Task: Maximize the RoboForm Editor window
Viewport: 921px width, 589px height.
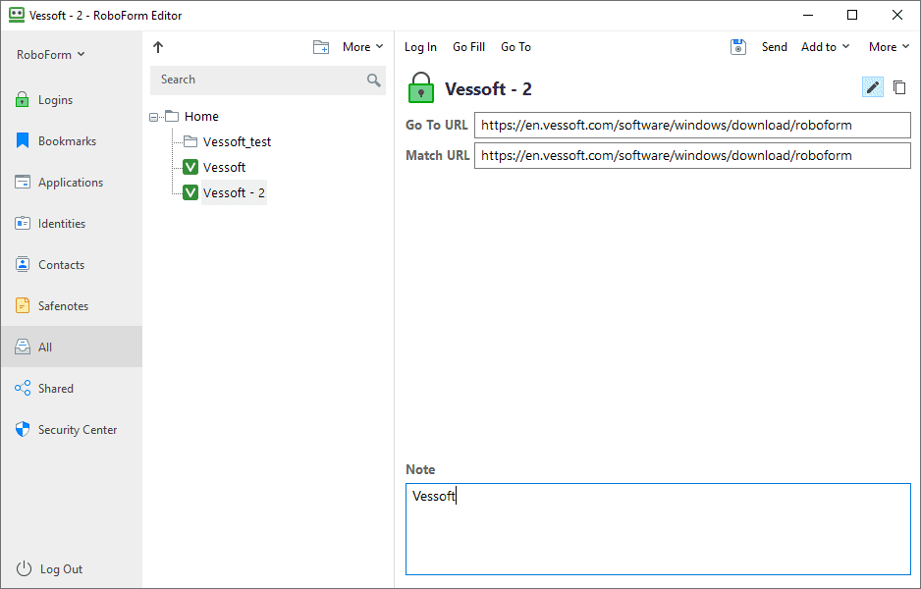Action: click(852, 16)
